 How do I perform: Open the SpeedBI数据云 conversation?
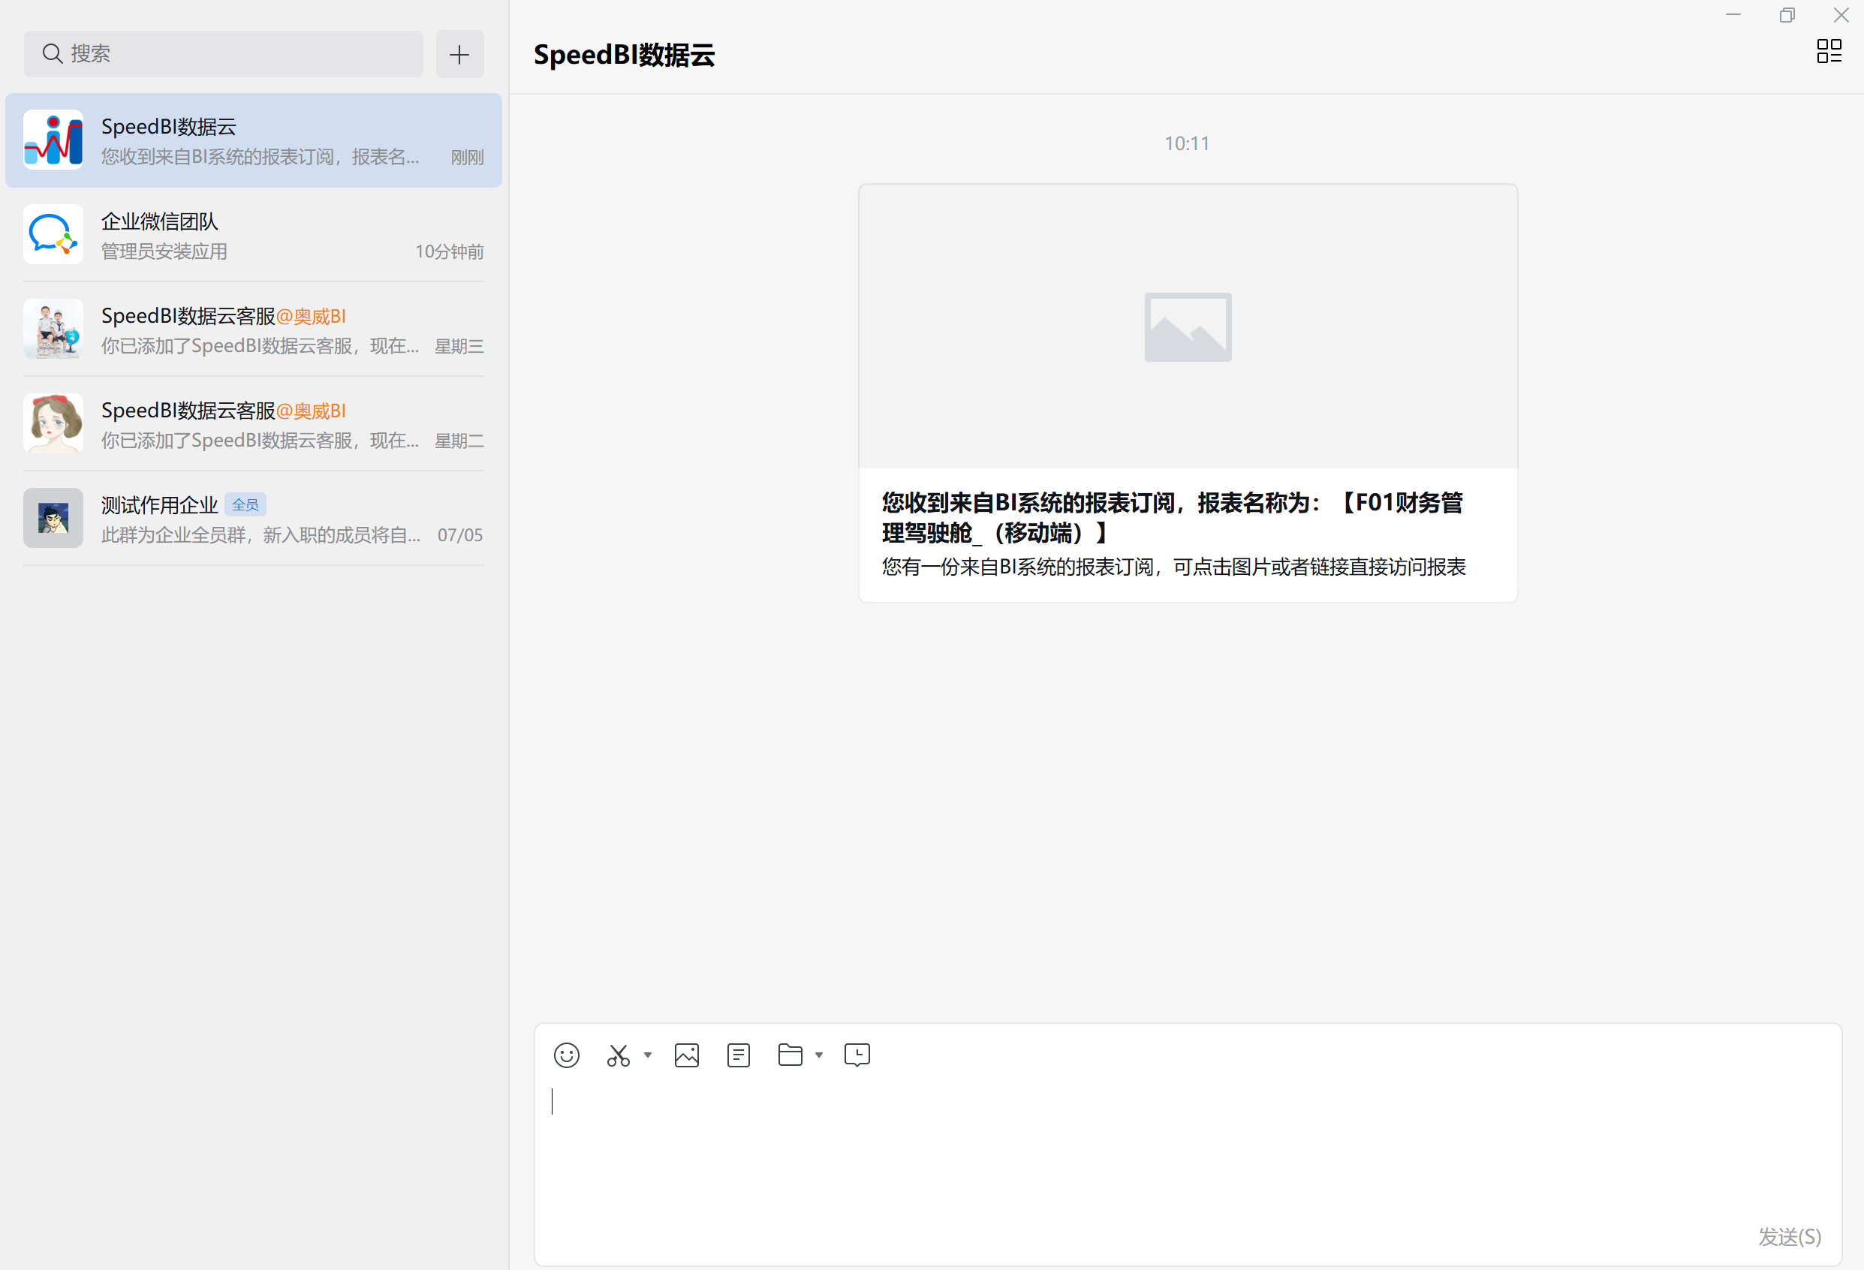pos(254,140)
